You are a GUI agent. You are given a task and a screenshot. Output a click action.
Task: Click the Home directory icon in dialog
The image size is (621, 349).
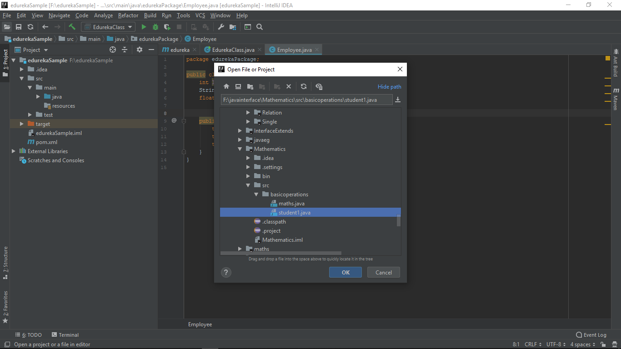[x=226, y=86]
